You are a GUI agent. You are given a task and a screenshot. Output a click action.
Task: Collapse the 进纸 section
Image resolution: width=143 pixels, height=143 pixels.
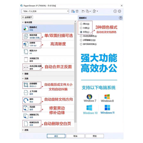(23, 130)
